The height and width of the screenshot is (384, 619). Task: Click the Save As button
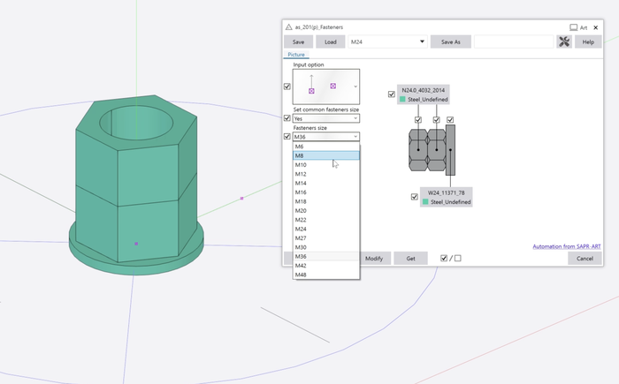coord(450,41)
